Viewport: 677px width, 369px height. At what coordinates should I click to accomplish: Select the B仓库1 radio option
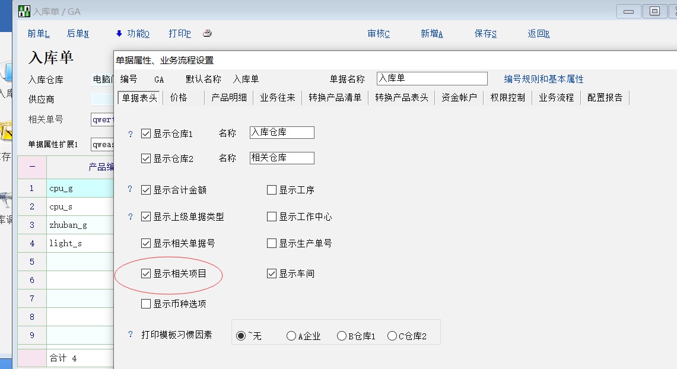[x=342, y=336]
